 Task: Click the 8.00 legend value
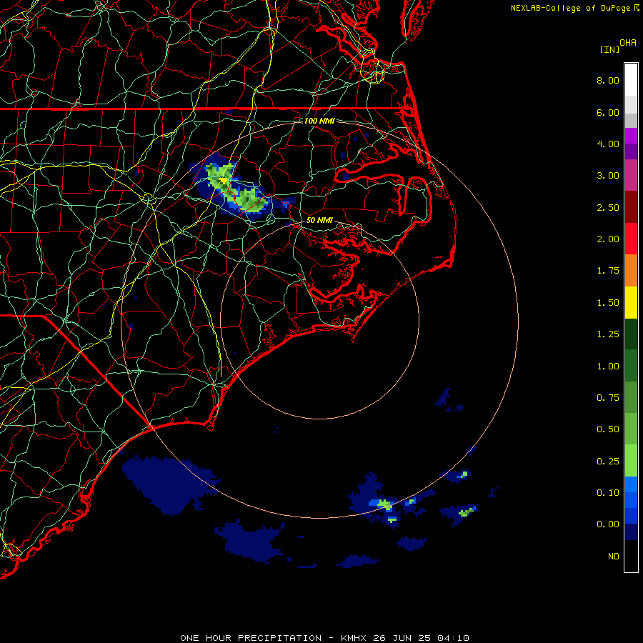[608, 80]
